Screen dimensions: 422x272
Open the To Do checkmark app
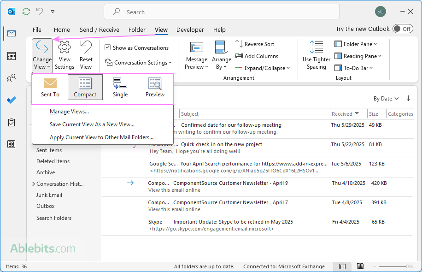[x=12, y=100]
